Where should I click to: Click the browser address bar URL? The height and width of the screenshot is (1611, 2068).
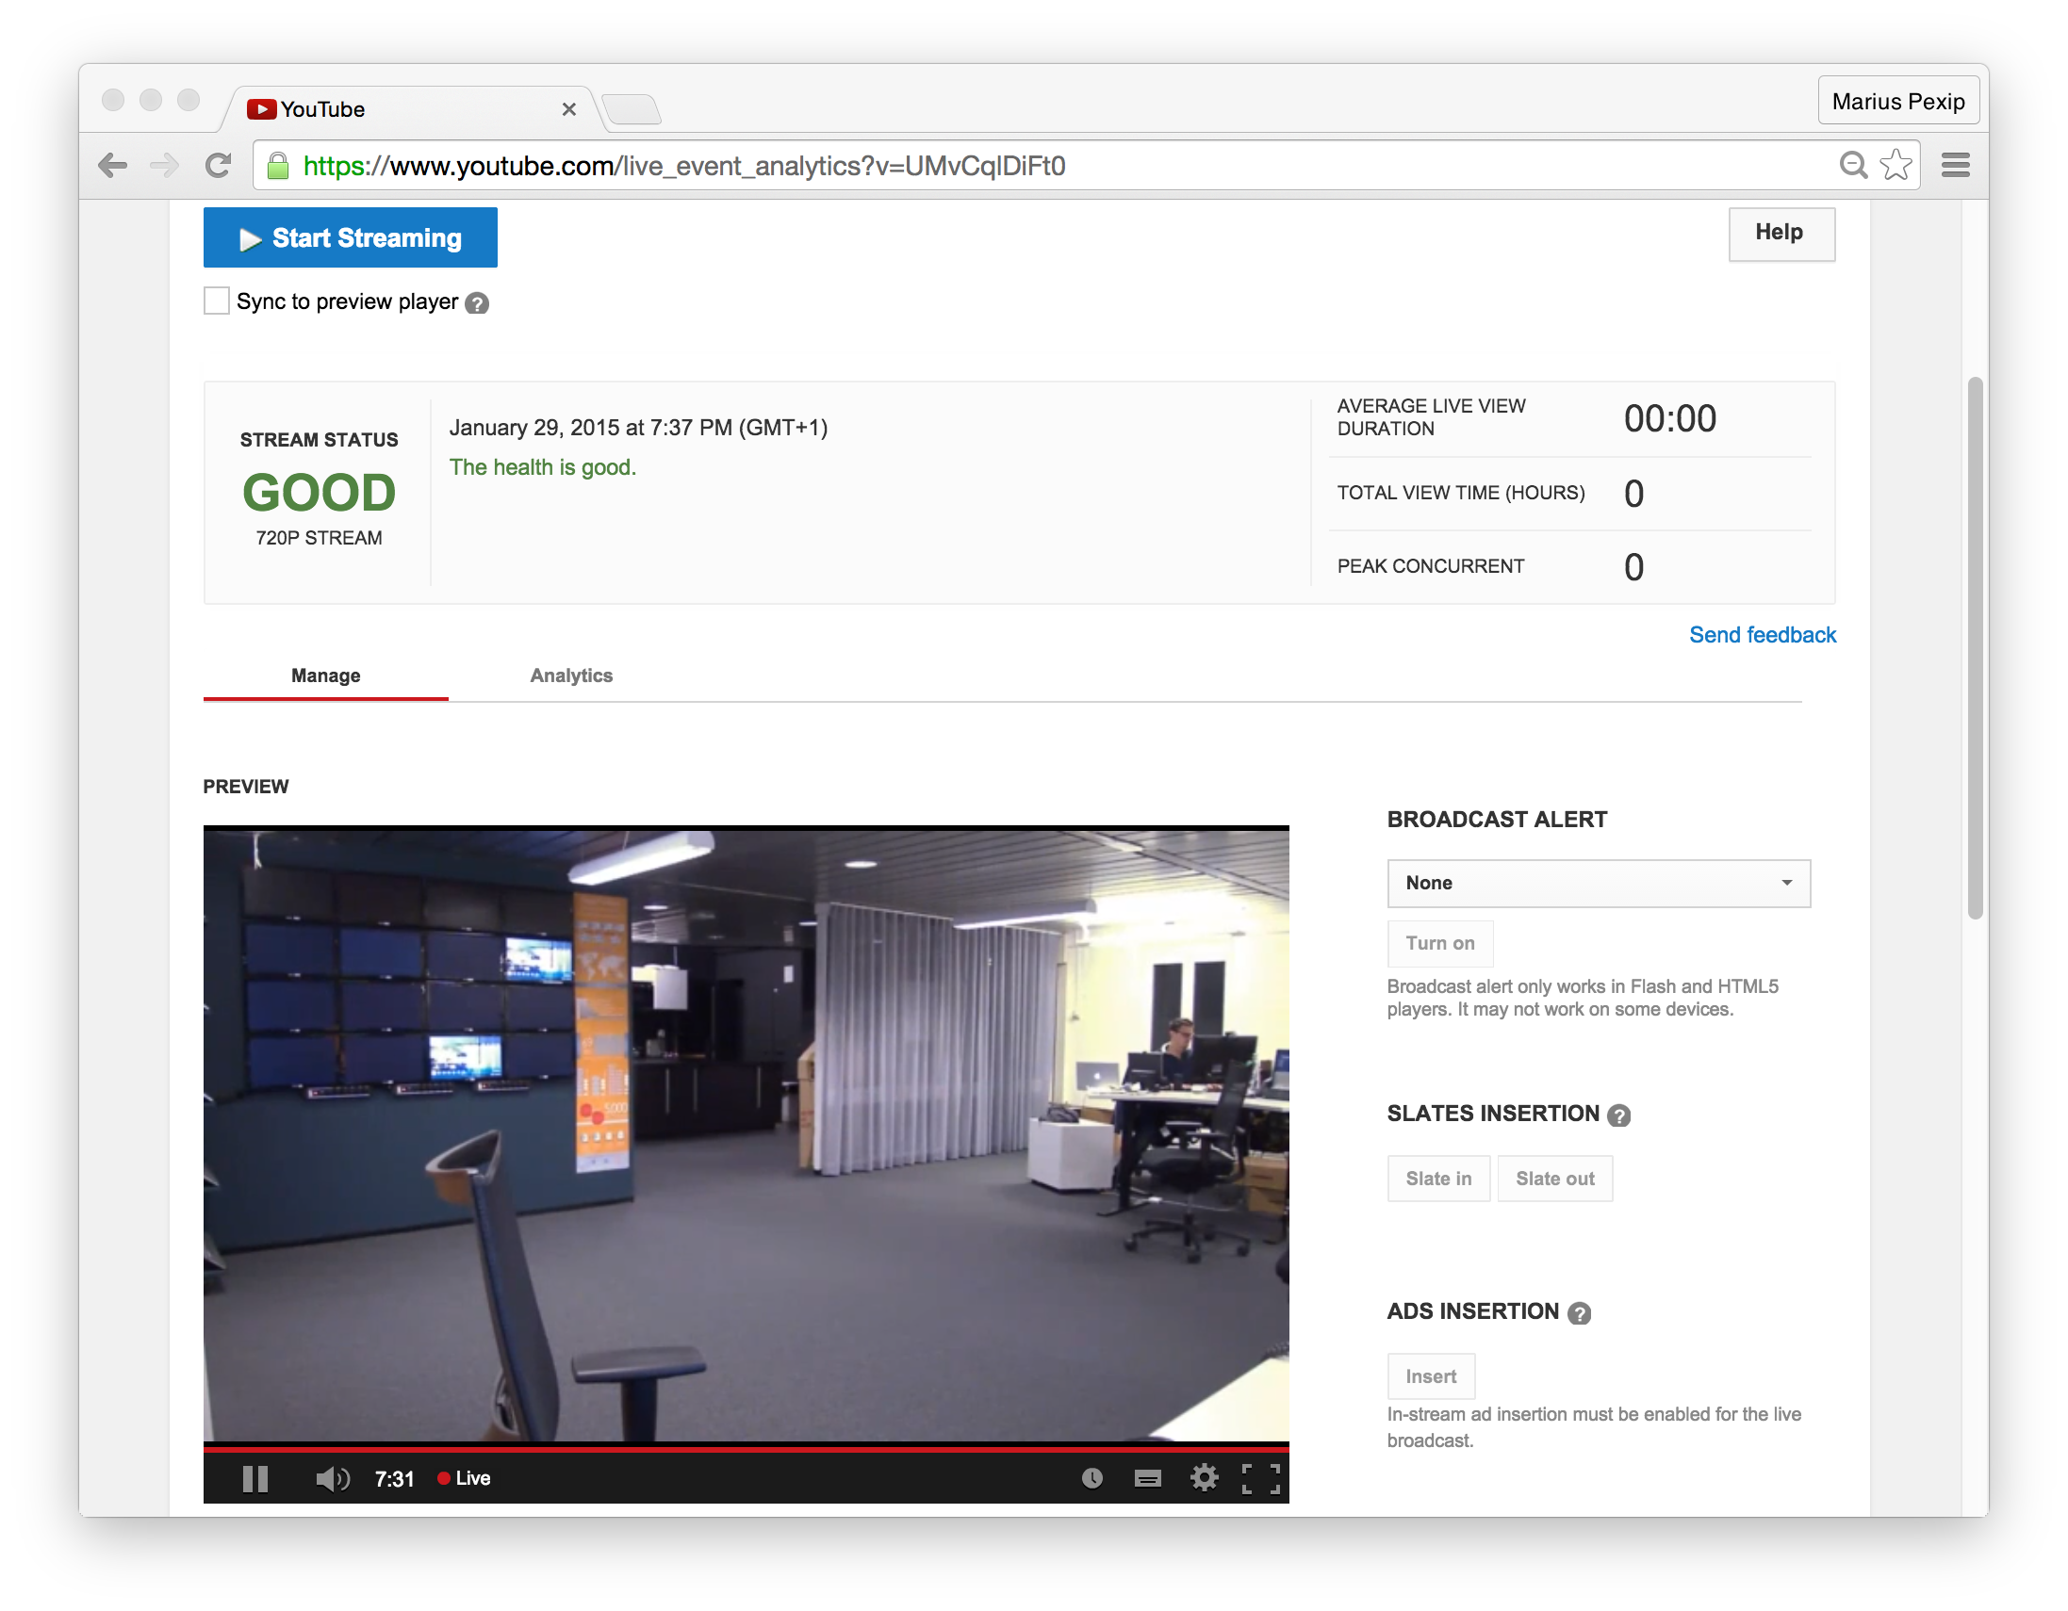(683, 167)
